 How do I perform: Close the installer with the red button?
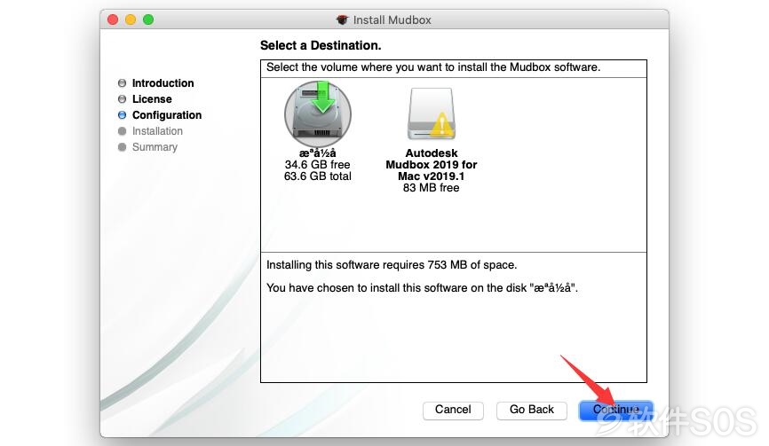tap(113, 20)
